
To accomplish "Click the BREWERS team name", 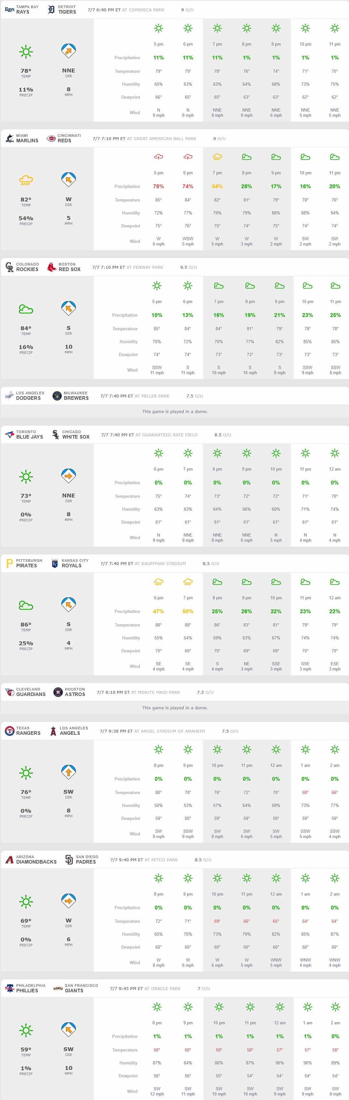I will (76, 398).
